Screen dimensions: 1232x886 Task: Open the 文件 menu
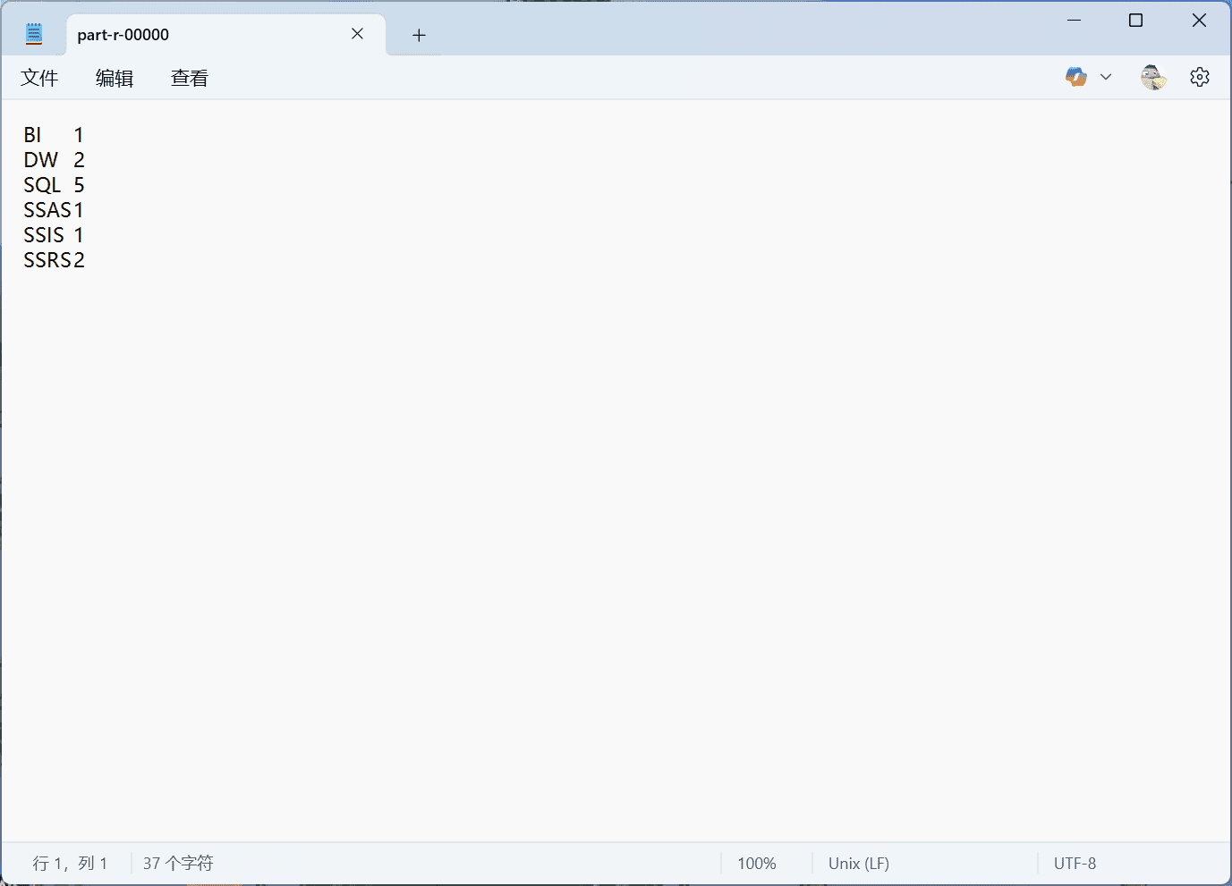[x=39, y=78]
